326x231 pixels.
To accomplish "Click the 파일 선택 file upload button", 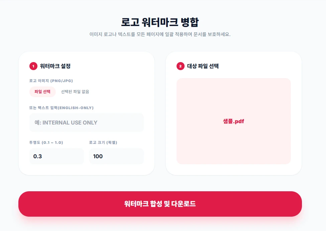I will pyautogui.click(x=42, y=91).
